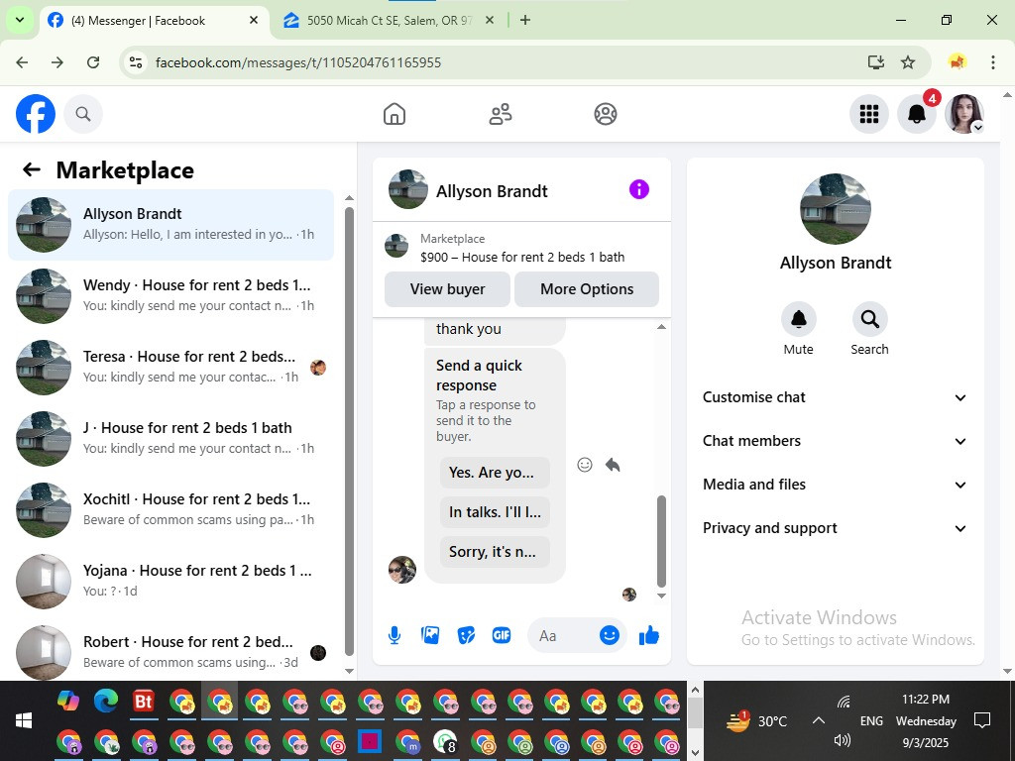Click the Search icon in the chat details panel
The width and height of the screenshot is (1015, 761).
click(869, 319)
